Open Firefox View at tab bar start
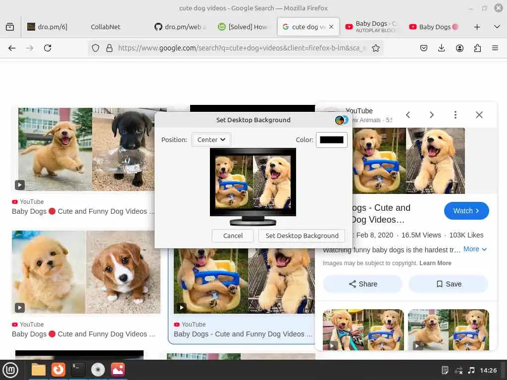Viewport: 507px width, 380px height. (x=10, y=27)
